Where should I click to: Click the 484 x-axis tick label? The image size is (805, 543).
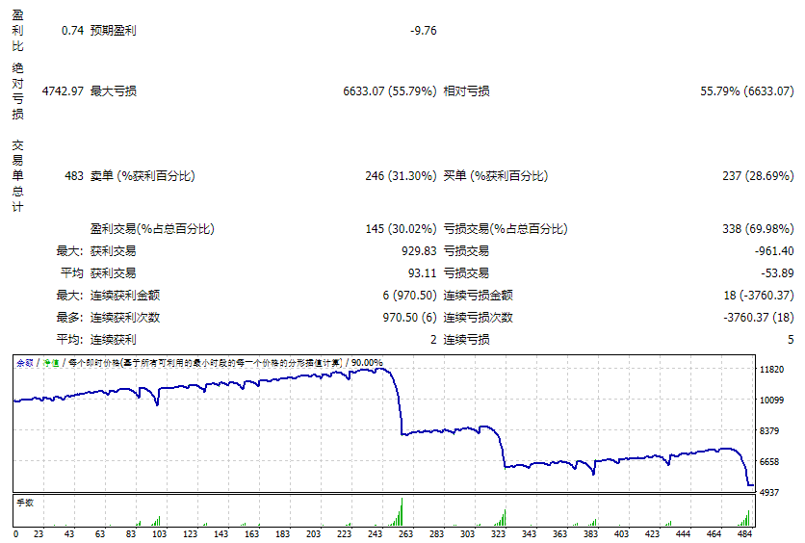[744, 534]
